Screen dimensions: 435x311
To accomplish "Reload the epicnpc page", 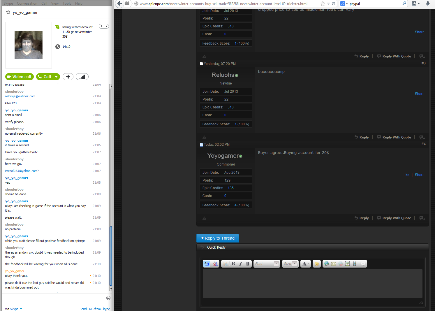I will (333, 3).
